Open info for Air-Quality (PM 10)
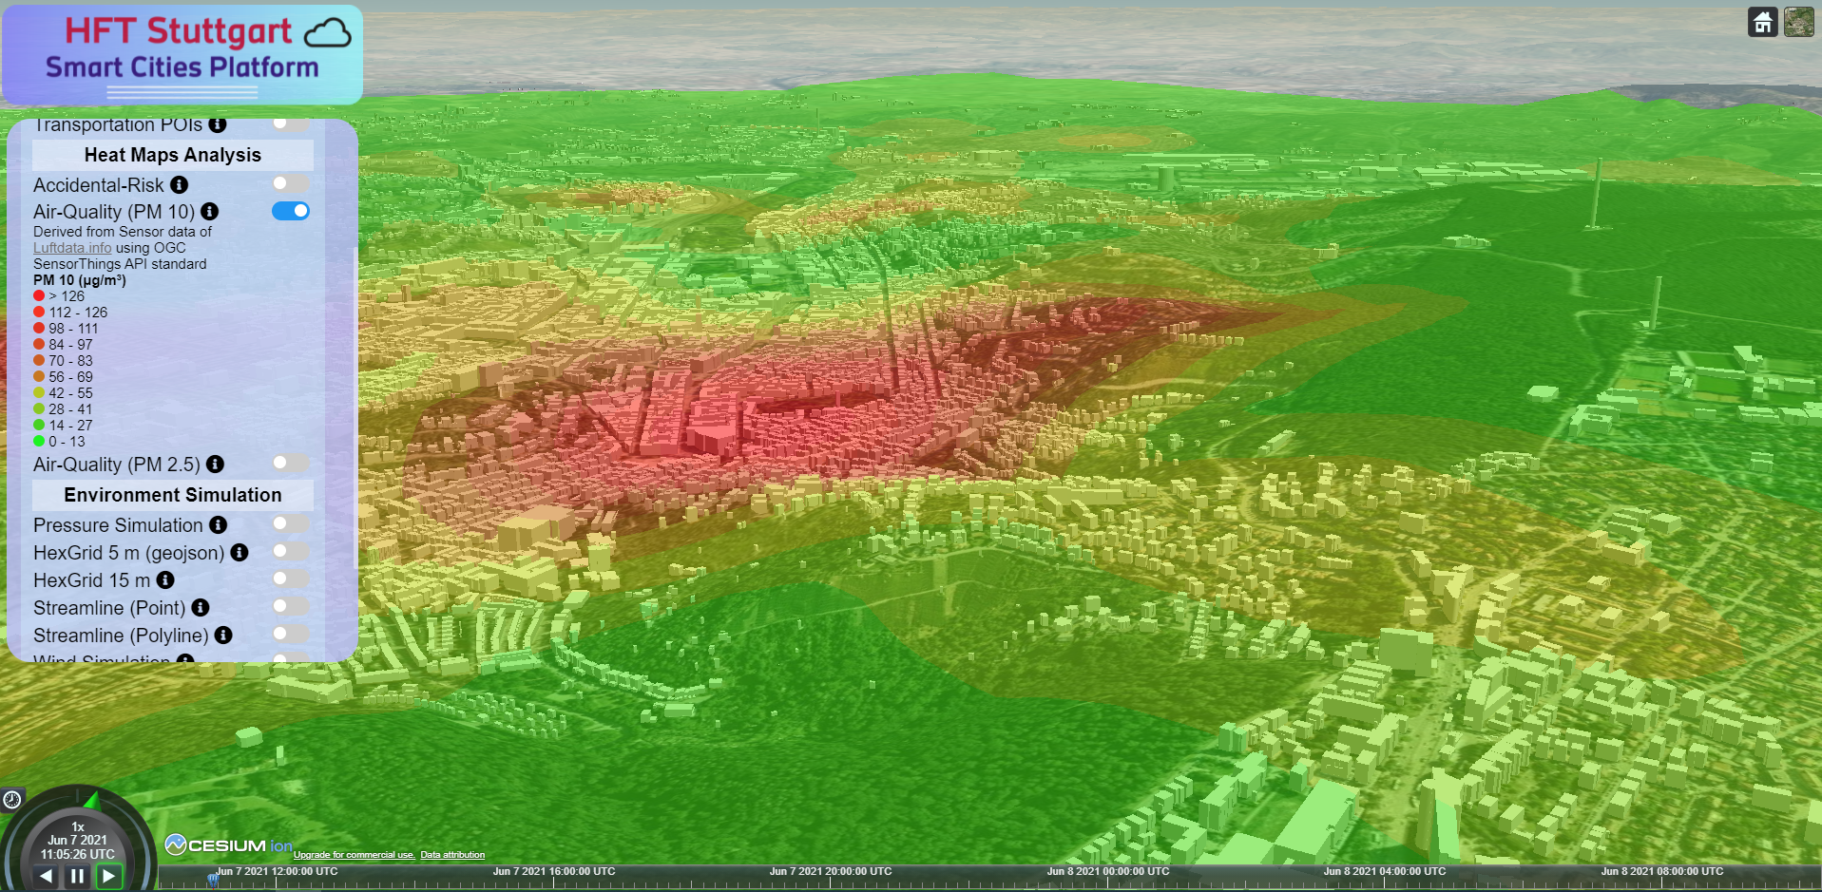This screenshot has height=892, width=1822. 210,212
